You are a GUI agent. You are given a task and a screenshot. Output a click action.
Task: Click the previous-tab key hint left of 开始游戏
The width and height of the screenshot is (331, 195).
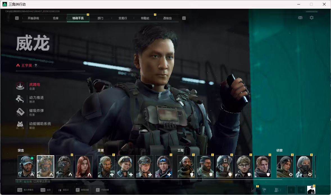click(17, 18)
